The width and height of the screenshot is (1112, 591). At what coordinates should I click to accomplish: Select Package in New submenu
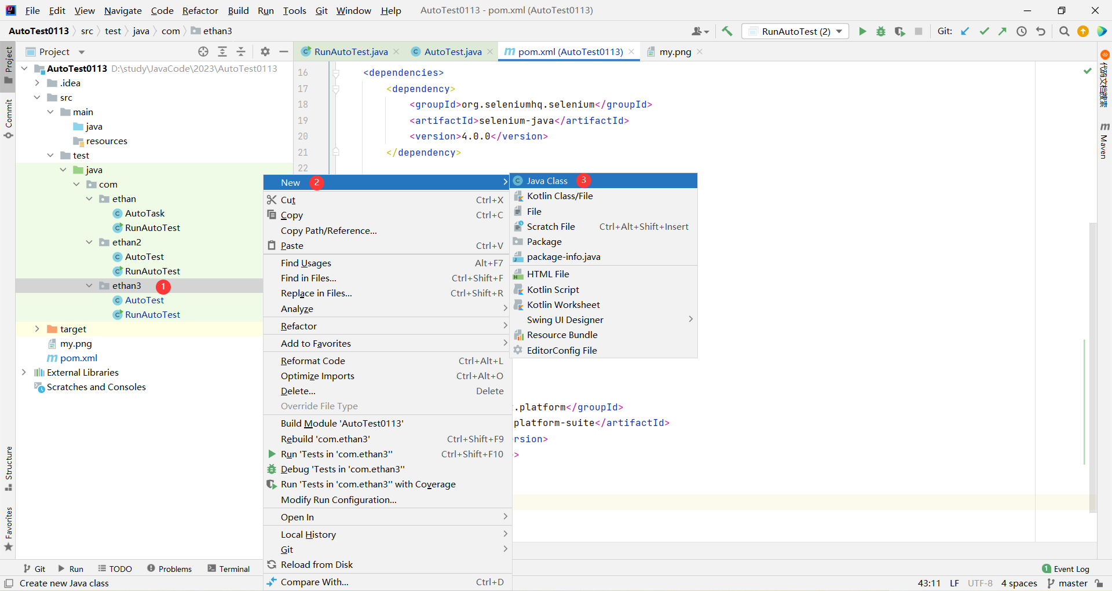coord(603,241)
